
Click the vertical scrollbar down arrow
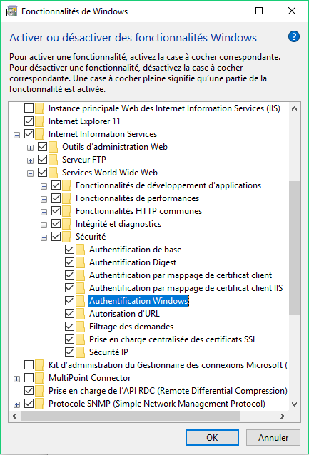pos(294,404)
